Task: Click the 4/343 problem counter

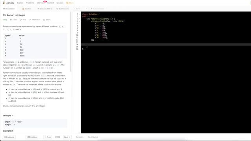Action: pos(57,137)
